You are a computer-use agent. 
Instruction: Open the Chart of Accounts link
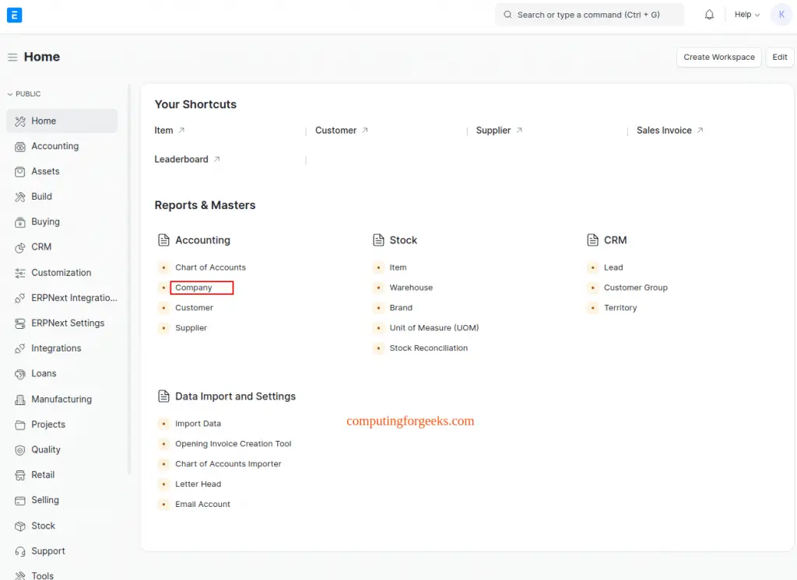pyautogui.click(x=210, y=267)
